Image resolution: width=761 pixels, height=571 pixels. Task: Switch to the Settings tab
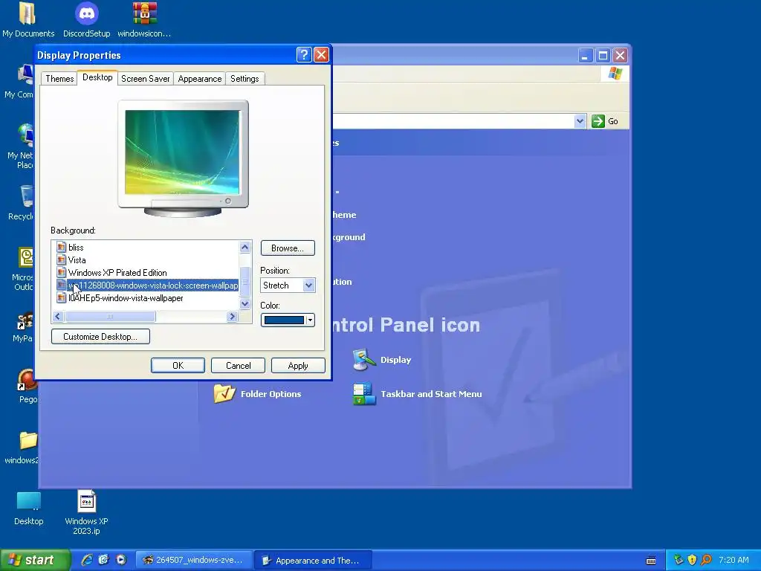coord(245,79)
